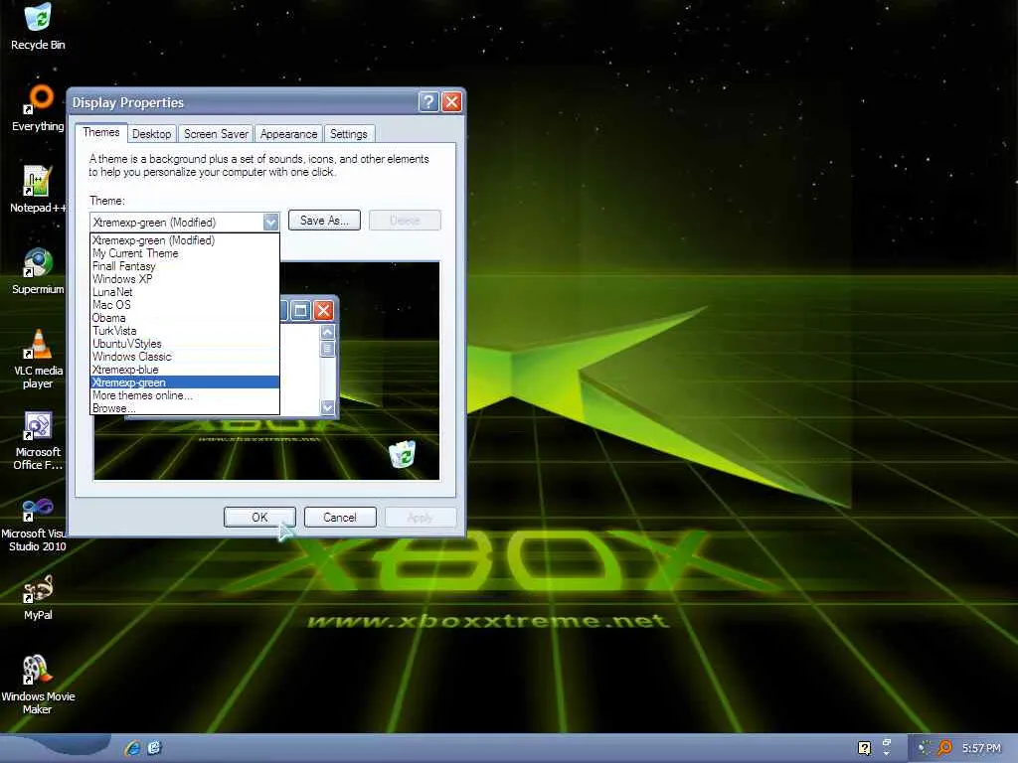This screenshot has width=1018, height=763.
Task: Click the Display Properties help question button
Action: pyautogui.click(x=427, y=102)
